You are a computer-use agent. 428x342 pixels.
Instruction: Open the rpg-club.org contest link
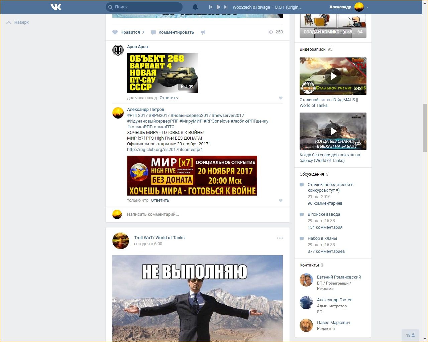pyautogui.click(x=165, y=150)
